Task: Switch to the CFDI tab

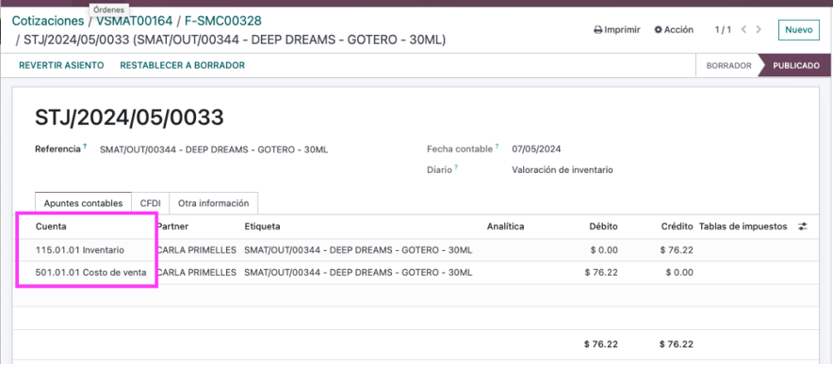Action: [x=151, y=203]
